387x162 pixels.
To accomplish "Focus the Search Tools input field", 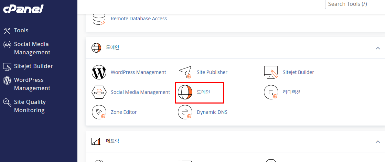I will click(x=355, y=4).
